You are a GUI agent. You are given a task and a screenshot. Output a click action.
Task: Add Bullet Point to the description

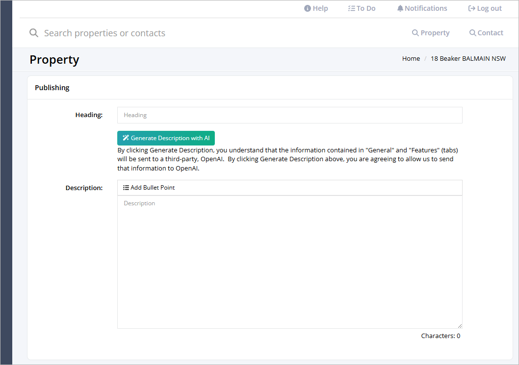(x=149, y=188)
